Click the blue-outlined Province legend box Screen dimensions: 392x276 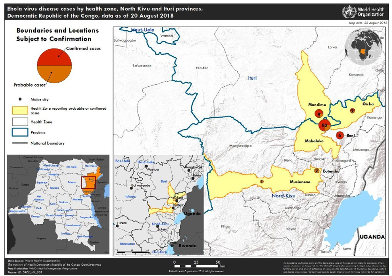20,132
